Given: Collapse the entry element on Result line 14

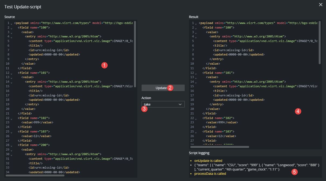Looking at the screenshot, I should tap(196, 82).
